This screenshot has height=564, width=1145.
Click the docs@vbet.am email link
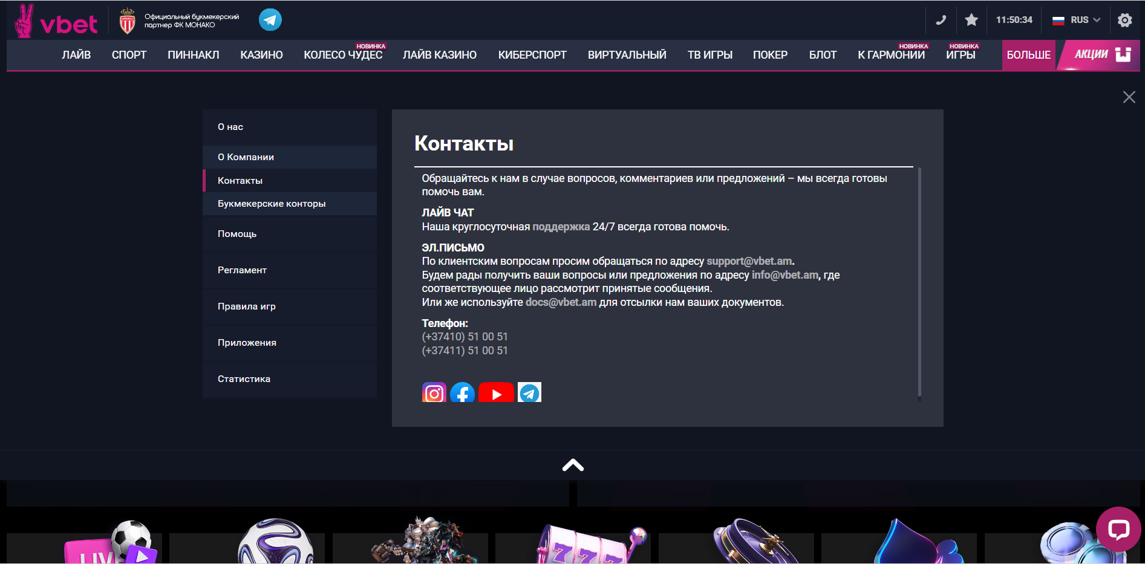(x=561, y=302)
